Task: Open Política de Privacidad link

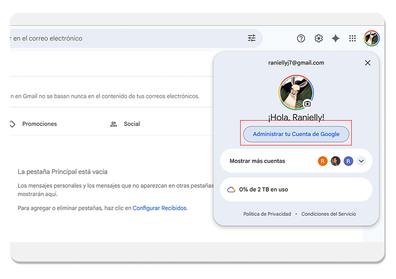Action: click(267, 214)
